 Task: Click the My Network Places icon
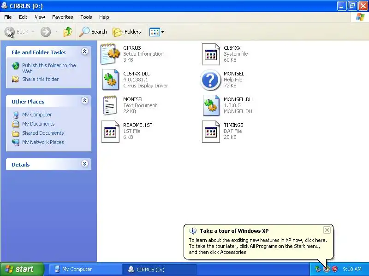tap(16, 143)
